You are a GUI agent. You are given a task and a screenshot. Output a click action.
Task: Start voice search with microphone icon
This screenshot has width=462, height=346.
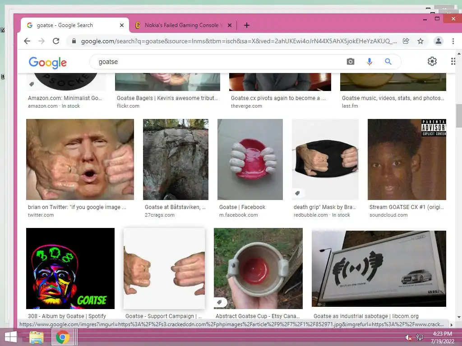coord(369,61)
